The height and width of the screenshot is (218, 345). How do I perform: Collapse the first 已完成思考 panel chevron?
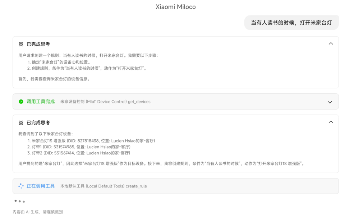click(x=331, y=43)
